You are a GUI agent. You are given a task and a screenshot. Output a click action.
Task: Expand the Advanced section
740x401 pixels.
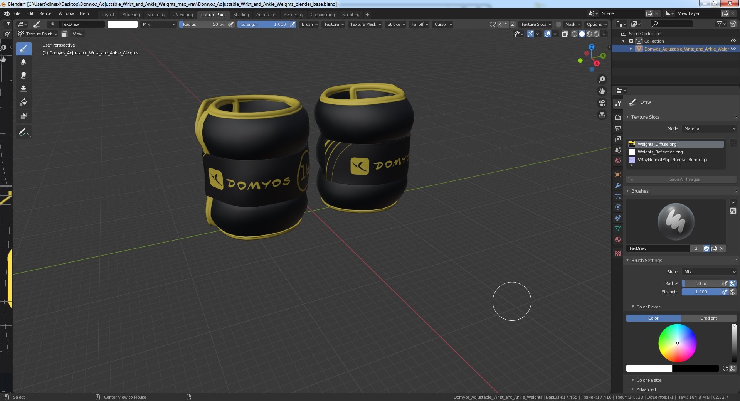coord(633,389)
